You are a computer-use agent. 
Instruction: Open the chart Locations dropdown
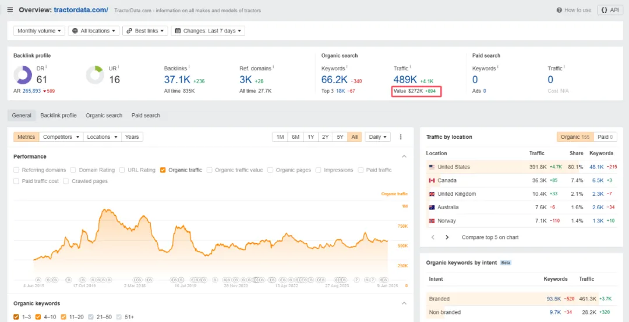coord(102,137)
